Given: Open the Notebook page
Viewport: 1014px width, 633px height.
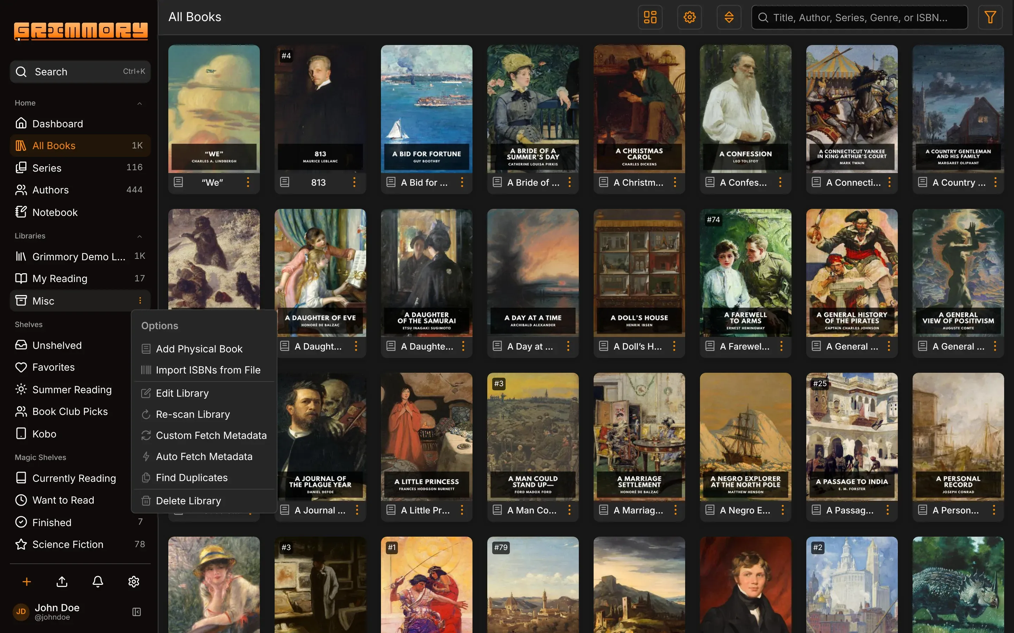Looking at the screenshot, I should (80, 212).
